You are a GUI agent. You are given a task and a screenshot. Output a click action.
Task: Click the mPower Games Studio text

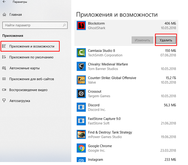105,137
